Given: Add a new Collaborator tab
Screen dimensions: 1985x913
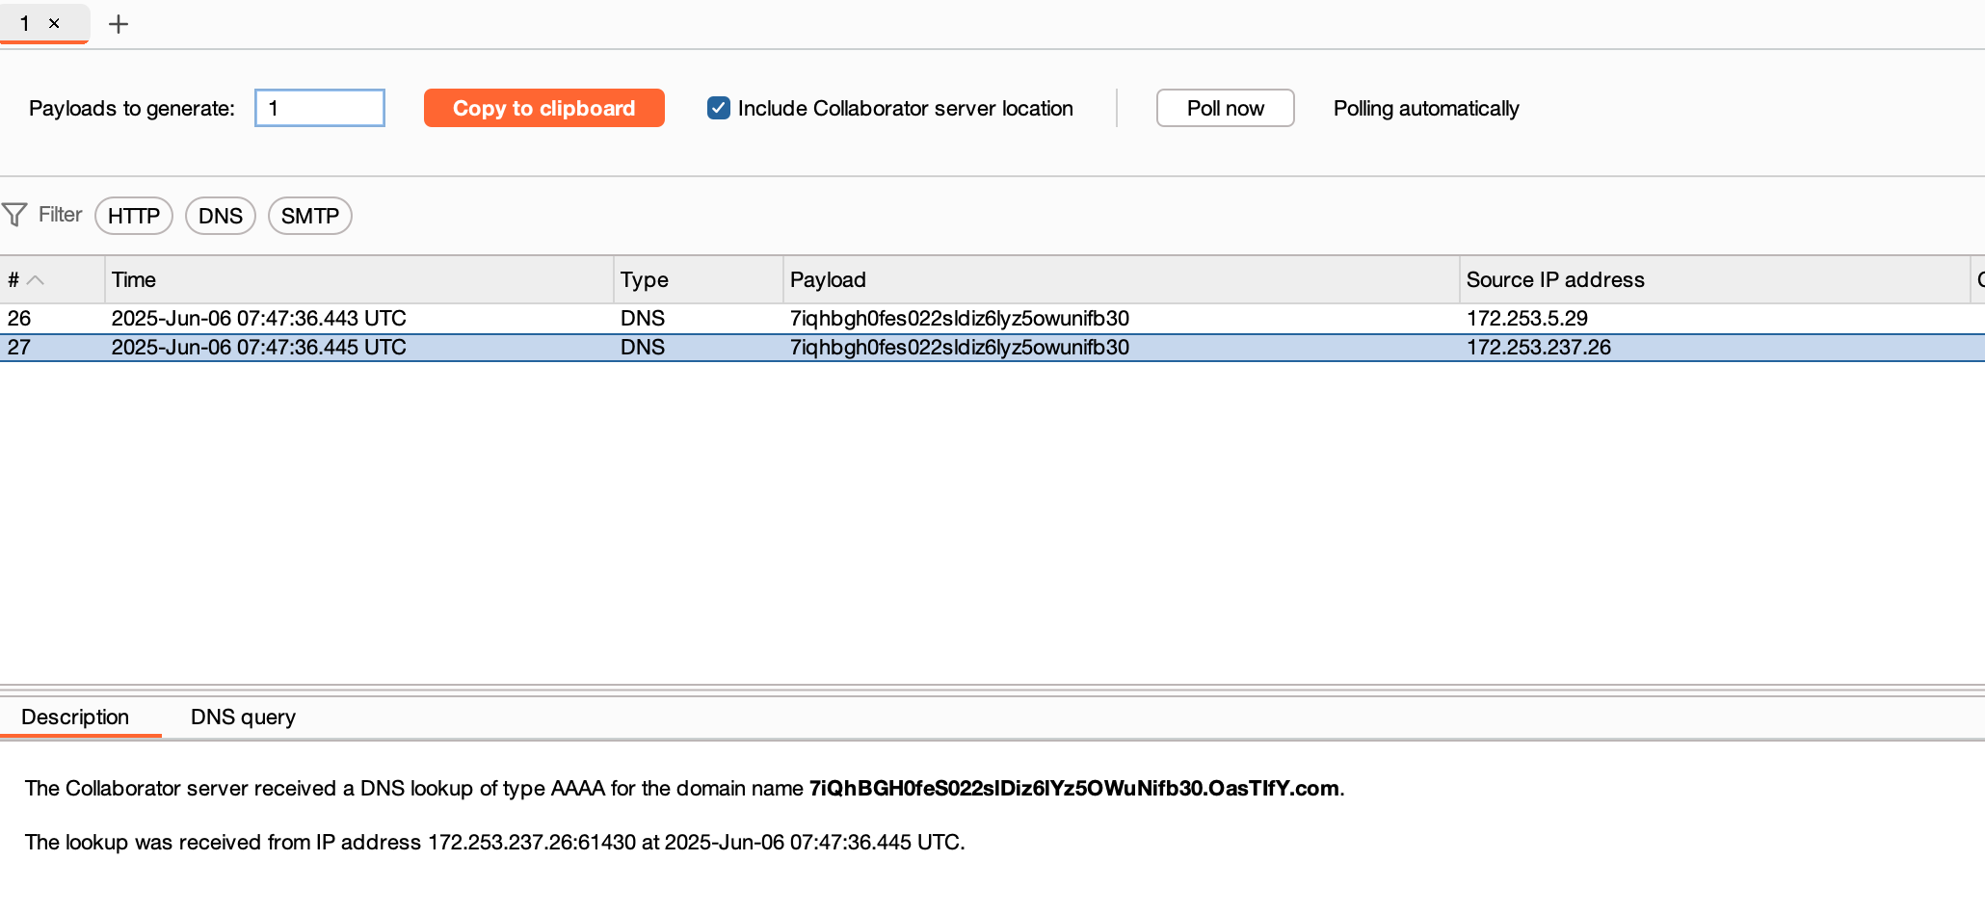Looking at the screenshot, I should pyautogui.click(x=119, y=24).
